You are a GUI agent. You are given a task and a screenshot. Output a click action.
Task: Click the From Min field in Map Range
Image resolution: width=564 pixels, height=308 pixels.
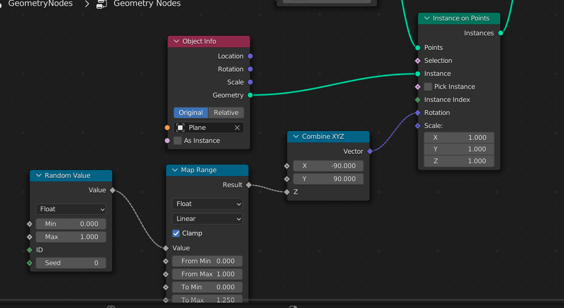pyautogui.click(x=207, y=261)
